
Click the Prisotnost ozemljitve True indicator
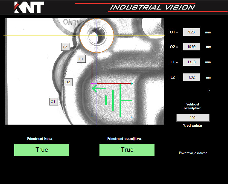(x=127, y=150)
